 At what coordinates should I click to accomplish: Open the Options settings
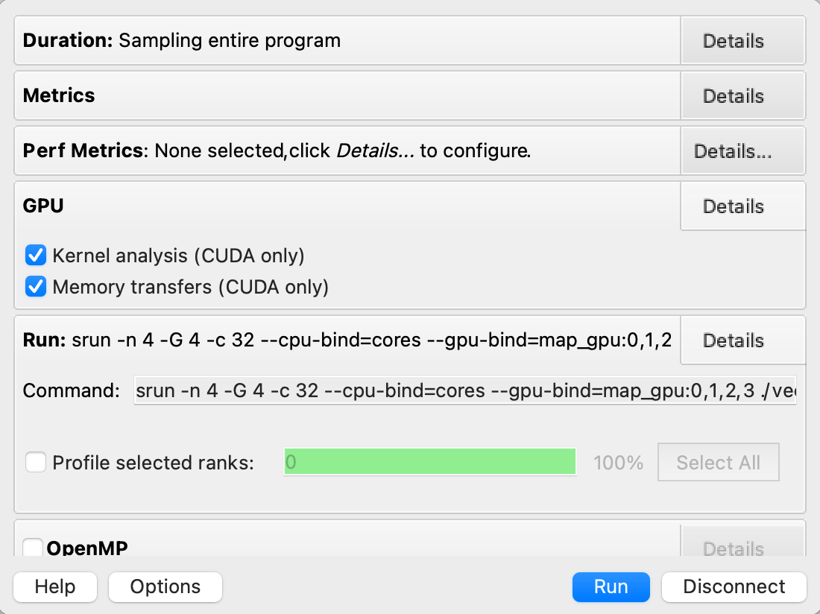(x=165, y=586)
